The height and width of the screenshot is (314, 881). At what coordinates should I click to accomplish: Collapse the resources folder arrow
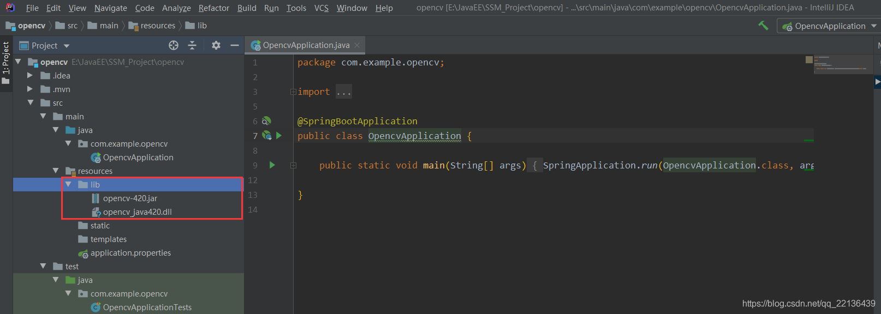56,171
